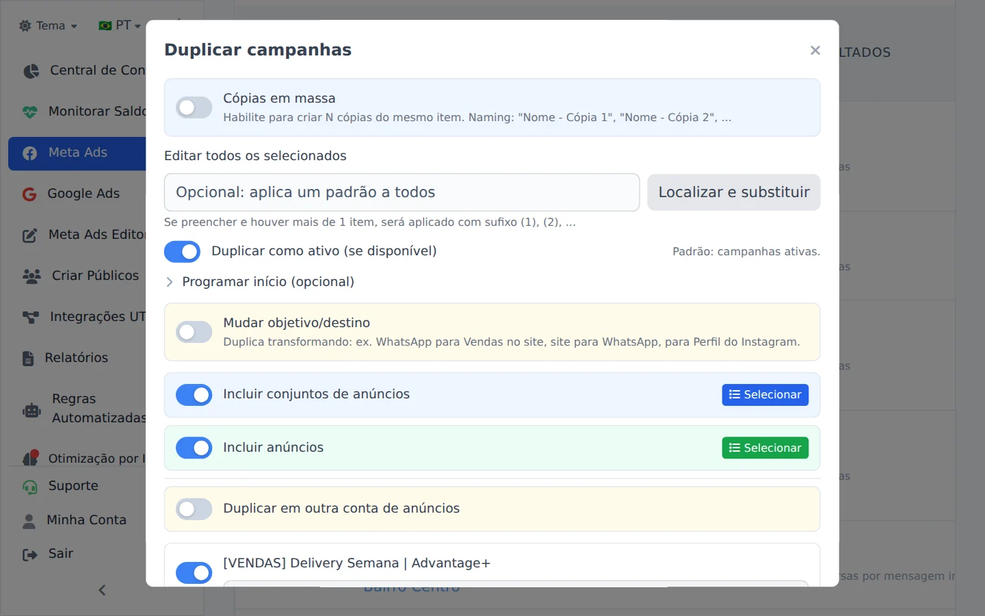Click the Suporte headset icon
Screen dimensions: 985x616
[x=30, y=487]
